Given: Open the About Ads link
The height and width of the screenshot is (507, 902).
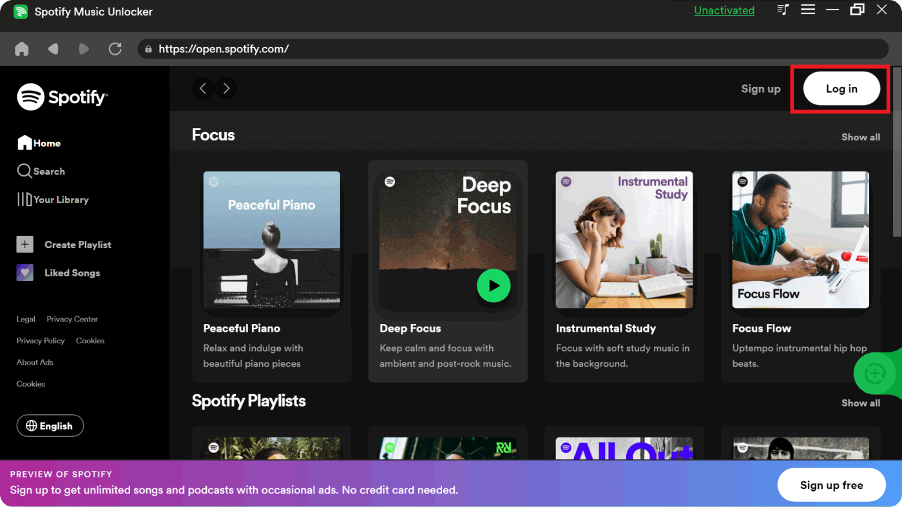Looking at the screenshot, I should pos(35,362).
